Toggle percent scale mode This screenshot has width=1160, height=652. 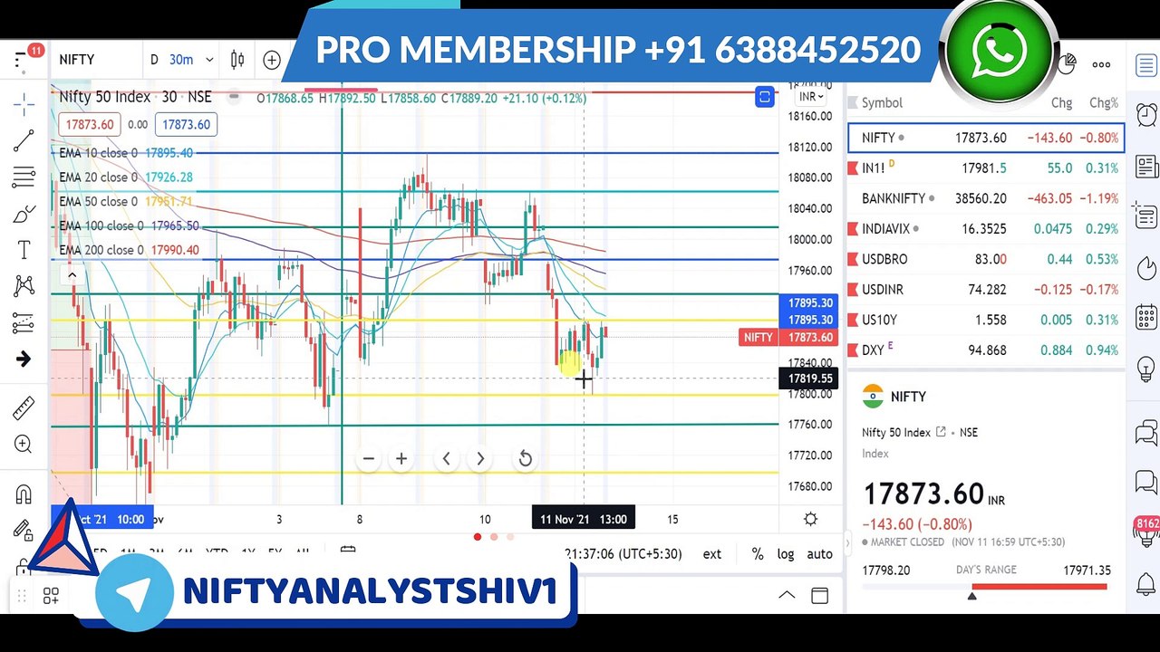point(758,553)
